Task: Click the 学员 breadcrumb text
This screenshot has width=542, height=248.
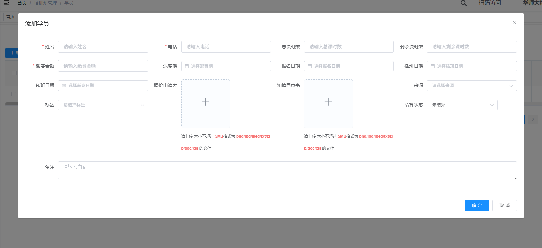Action: click(69, 3)
